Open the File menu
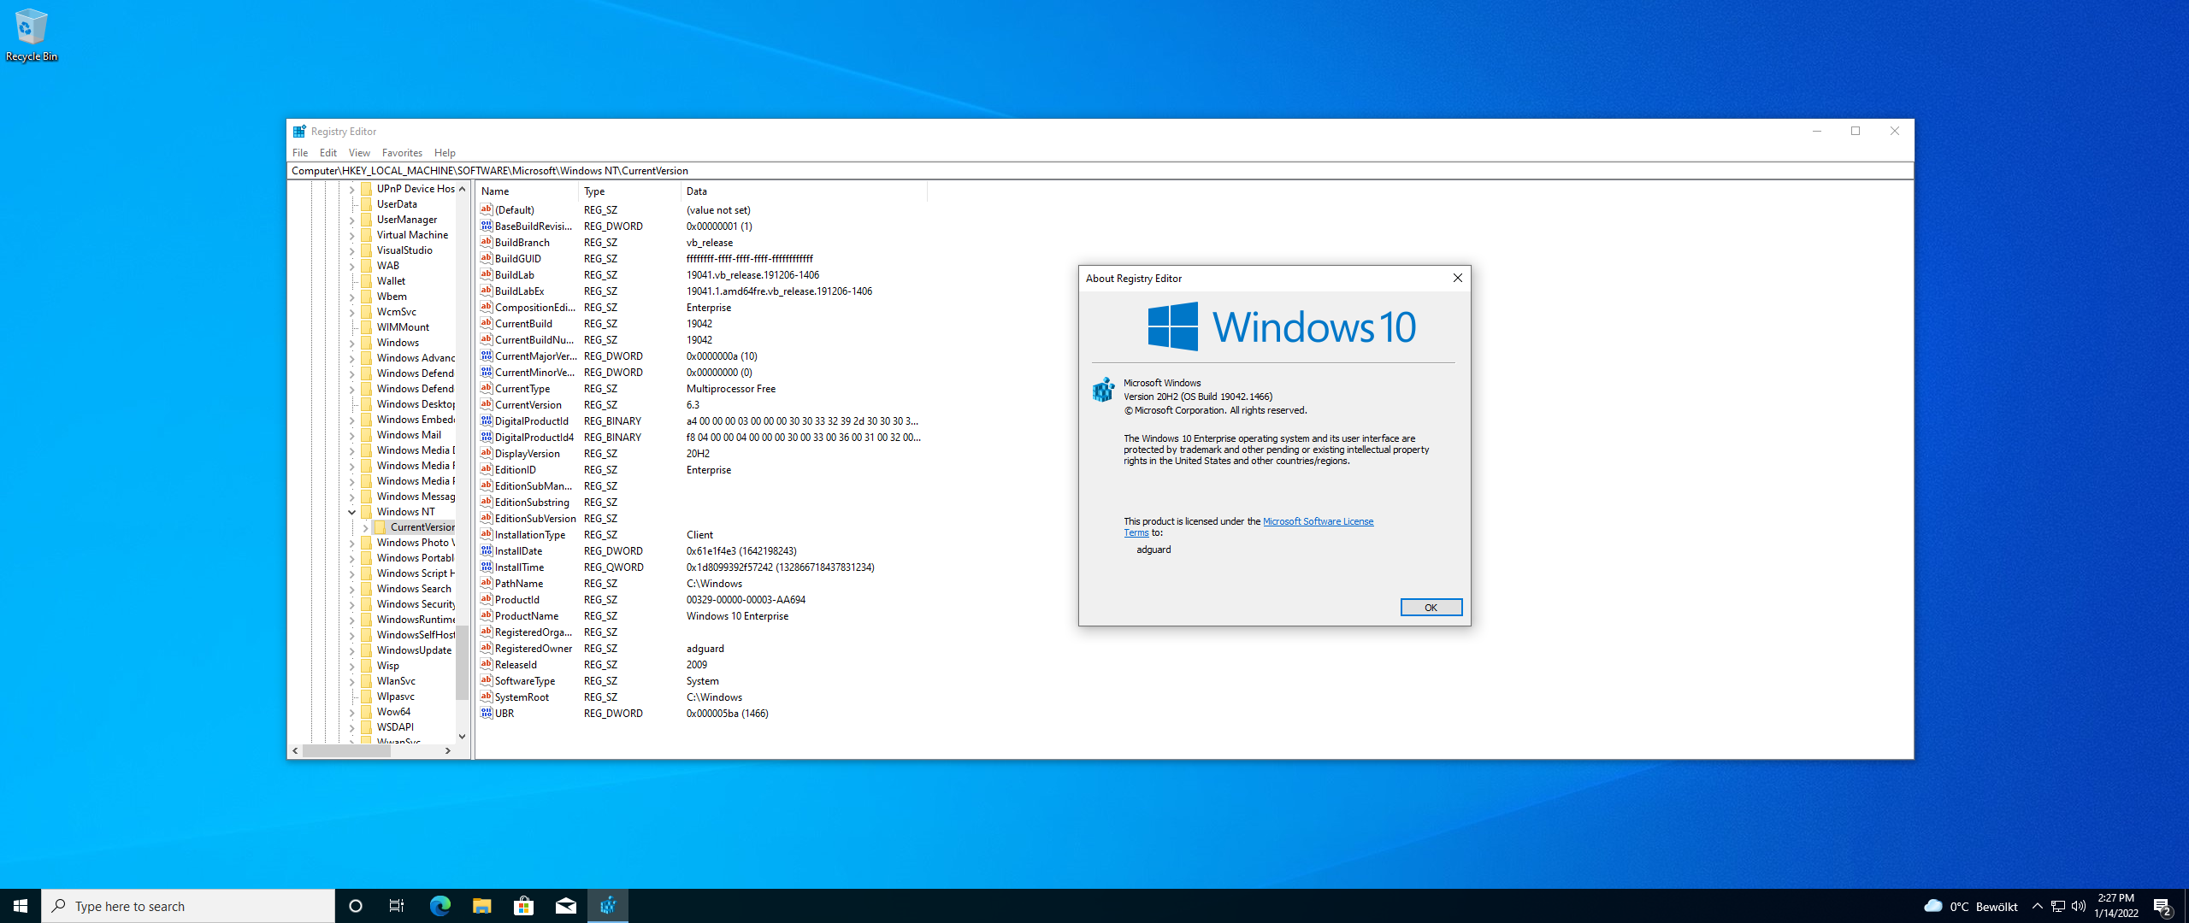This screenshot has width=2189, height=923. pyautogui.click(x=300, y=153)
